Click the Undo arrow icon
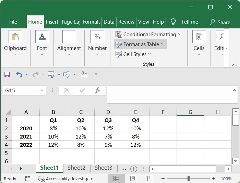This screenshot has height=183, width=240. (19, 74)
